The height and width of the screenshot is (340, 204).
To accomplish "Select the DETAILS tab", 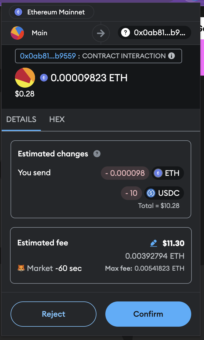I will click(21, 120).
